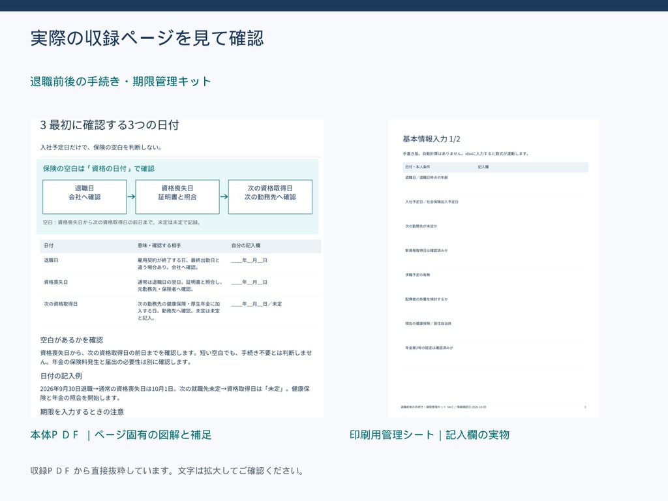
Task: Click sheet header 日付・本人条件
Action: tap(417, 167)
